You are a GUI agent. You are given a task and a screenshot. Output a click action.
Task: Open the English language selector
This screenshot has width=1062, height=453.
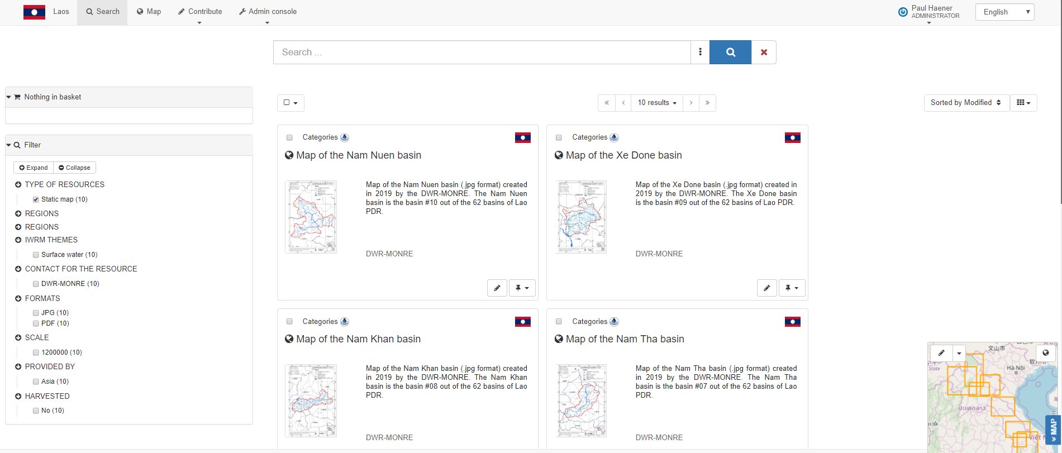(1004, 12)
